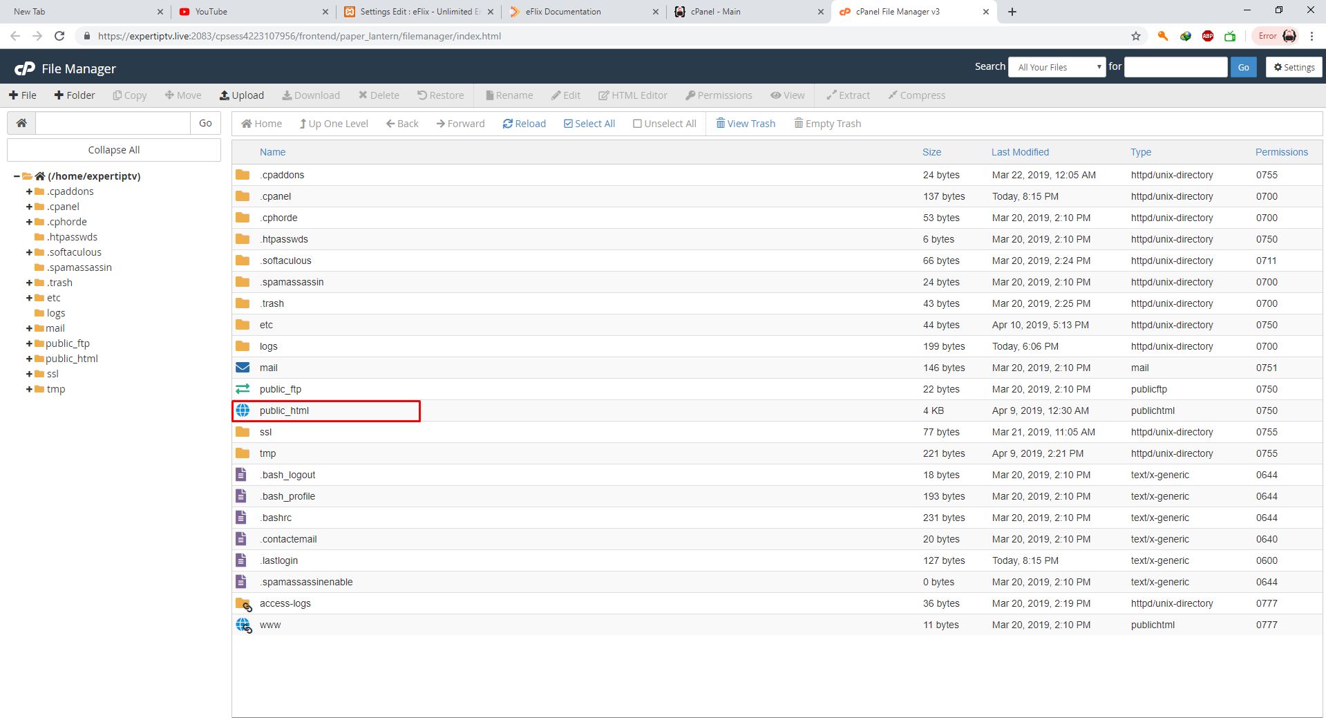Check Select All in the navigation bar
Image resolution: width=1326 pixels, height=718 pixels.
coord(589,124)
